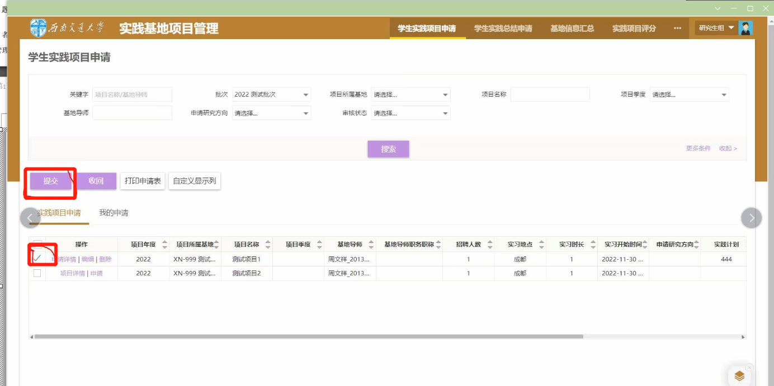This screenshot has height=386, width=774.
Task: Click the stacked layers floating icon
Action: [739, 376]
